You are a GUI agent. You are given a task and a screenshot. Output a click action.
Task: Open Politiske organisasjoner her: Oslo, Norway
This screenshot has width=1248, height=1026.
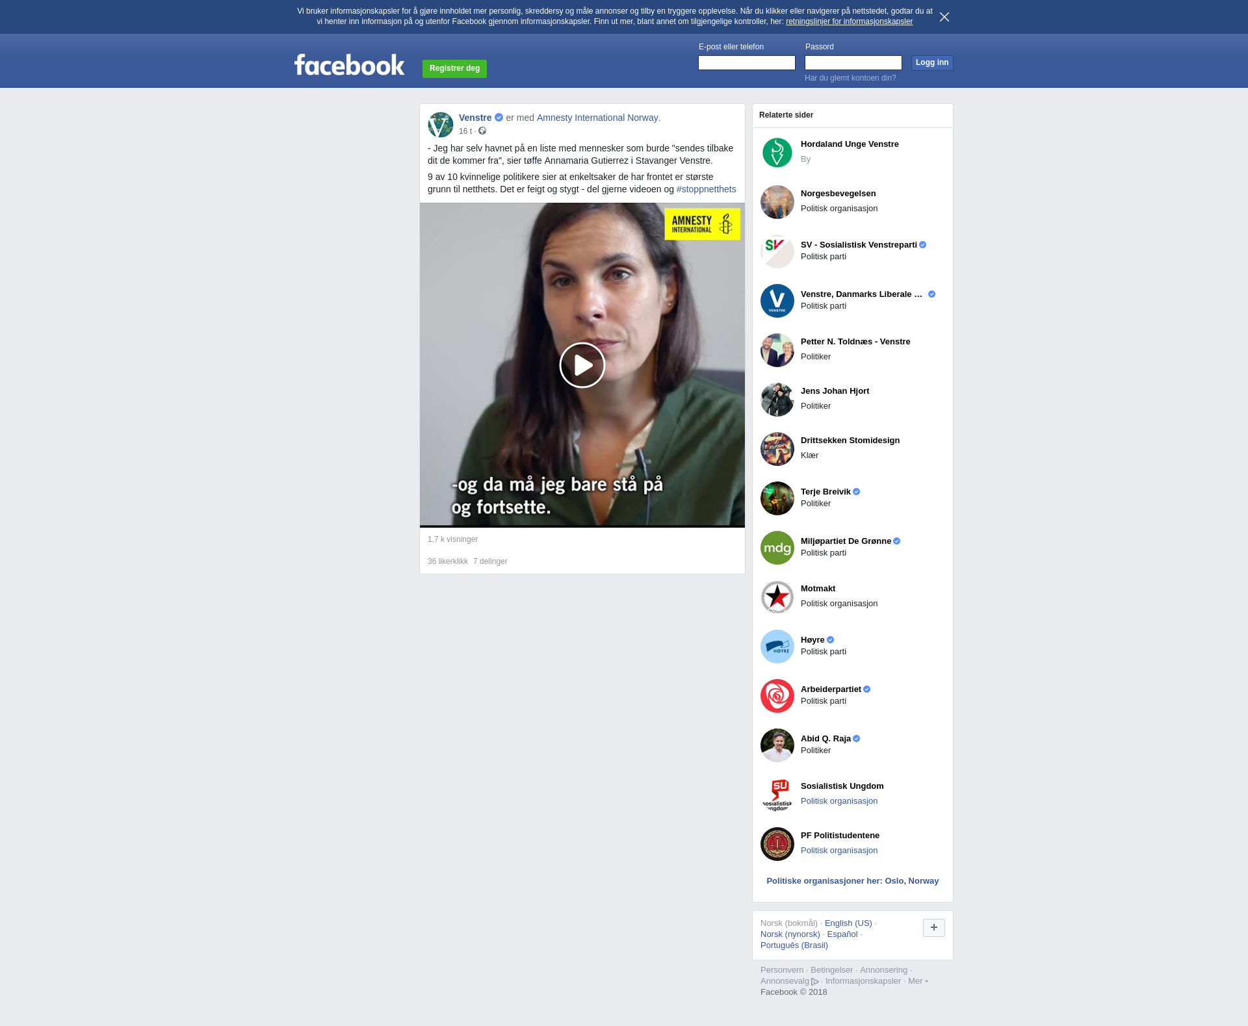pyautogui.click(x=852, y=881)
